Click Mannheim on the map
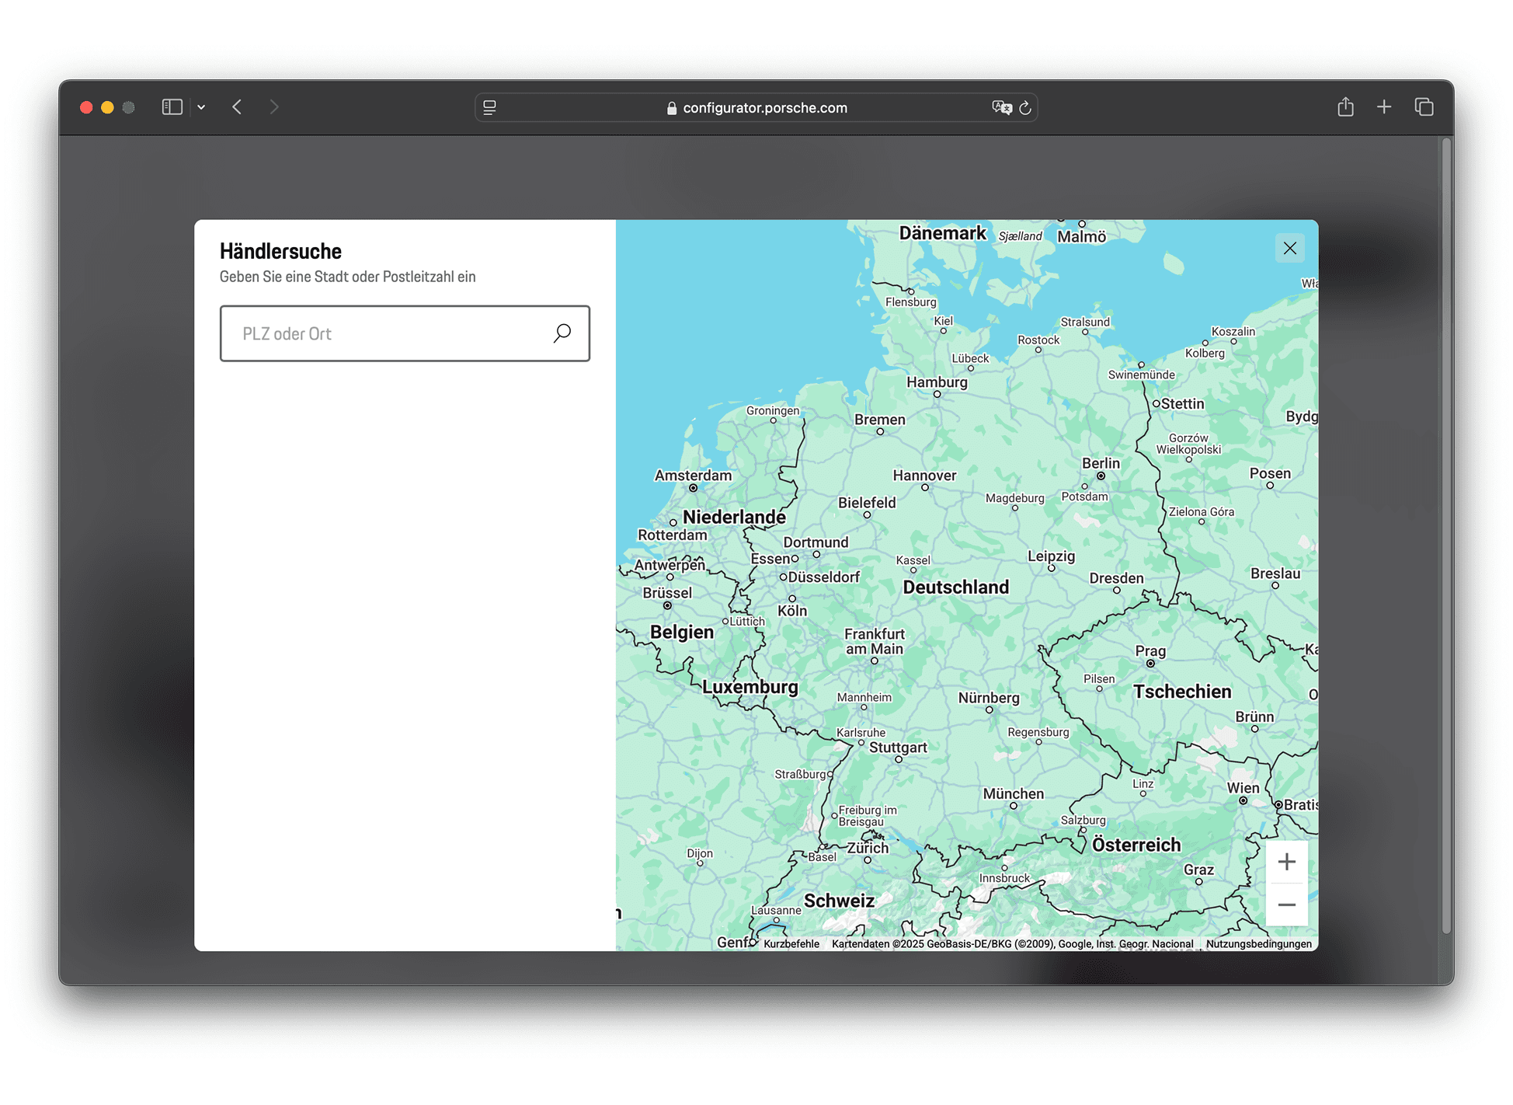Screen dimensions: 1513x1105 (x=864, y=697)
